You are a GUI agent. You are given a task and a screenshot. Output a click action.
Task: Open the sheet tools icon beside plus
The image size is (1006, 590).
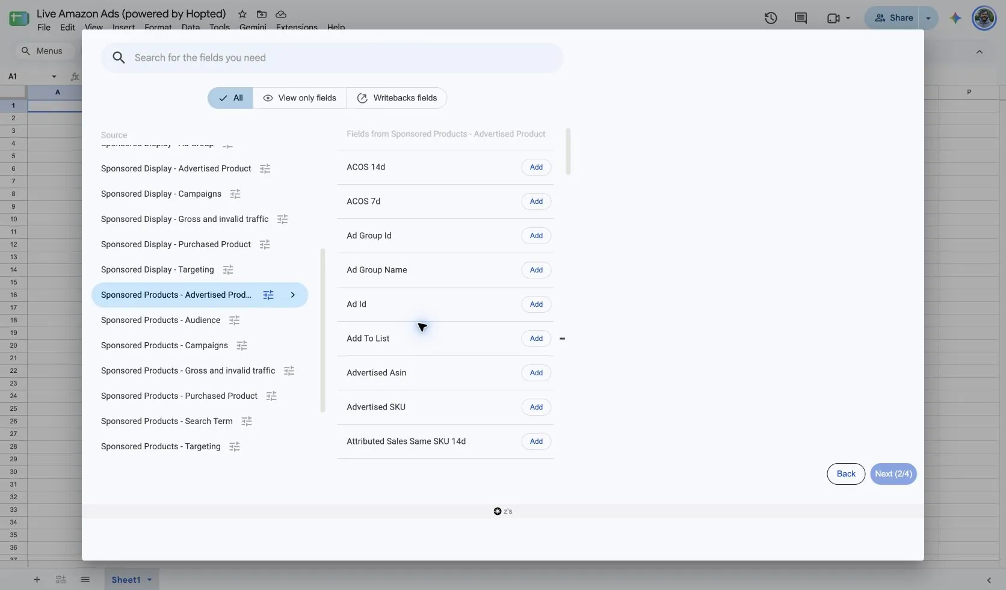point(61,580)
